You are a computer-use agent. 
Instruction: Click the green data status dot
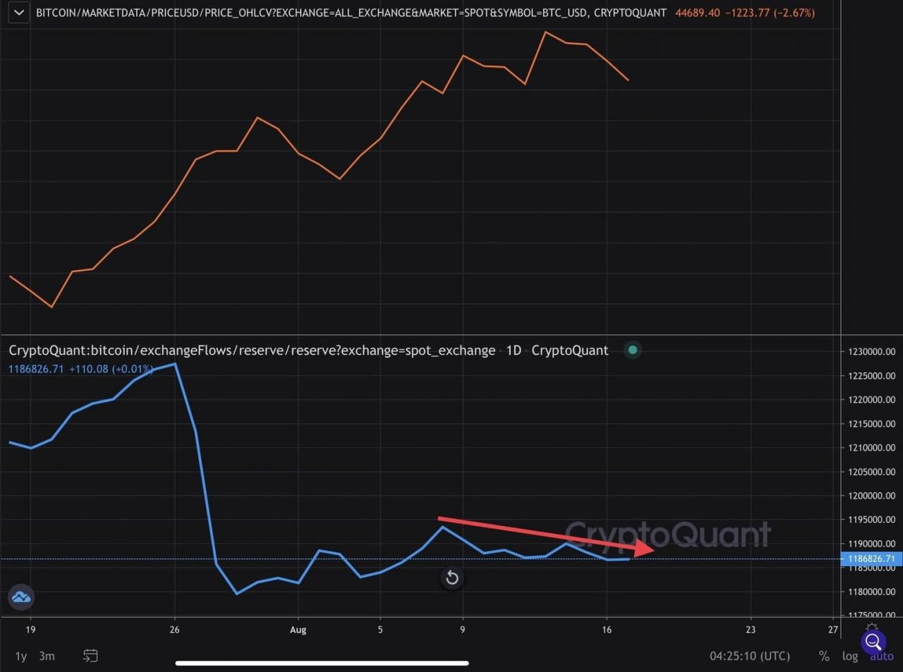[x=633, y=350]
